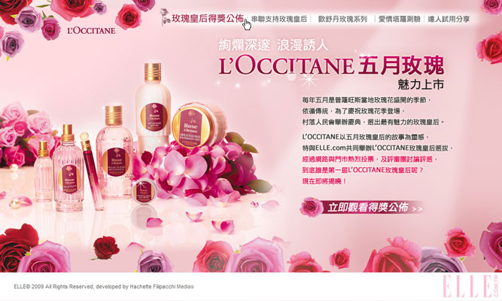The width and height of the screenshot is (502, 301).
Task: Click the slim red roll-on perfume tube
Action: point(92,172)
